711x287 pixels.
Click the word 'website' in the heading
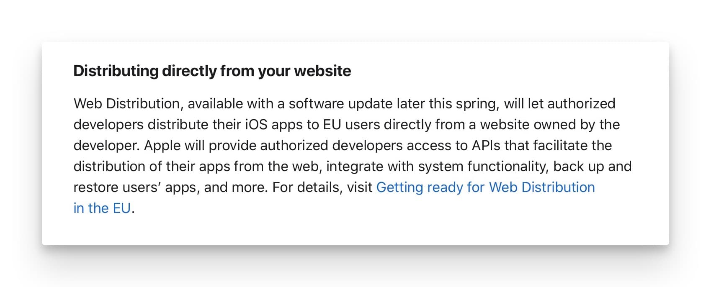point(322,71)
